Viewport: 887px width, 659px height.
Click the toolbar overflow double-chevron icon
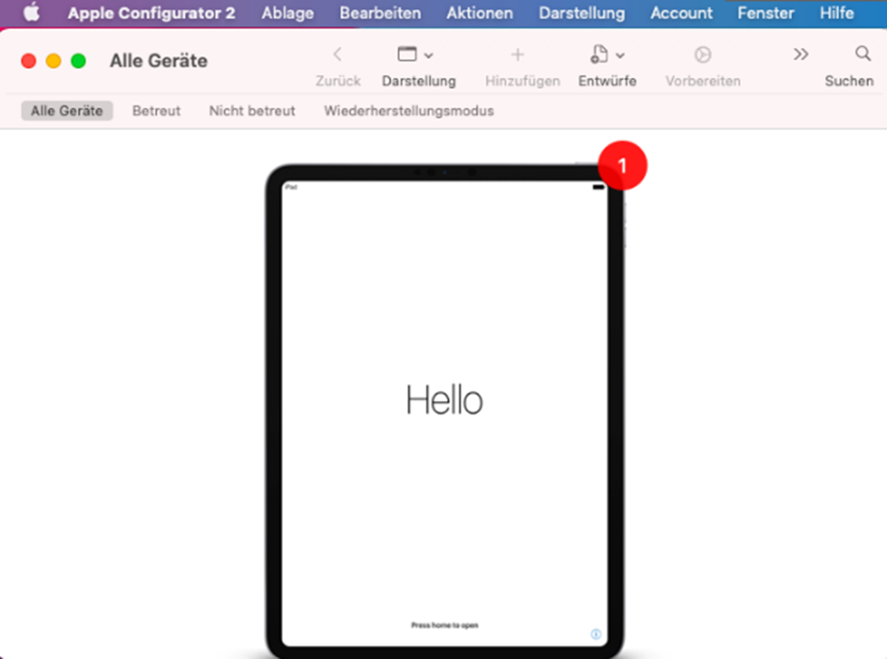point(800,54)
